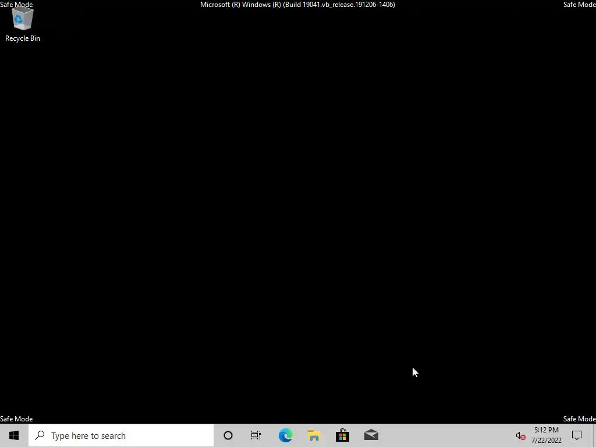Click the magnifier icon in the search box
The height and width of the screenshot is (447, 596).
pyautogui.click(x=40, y=435)
